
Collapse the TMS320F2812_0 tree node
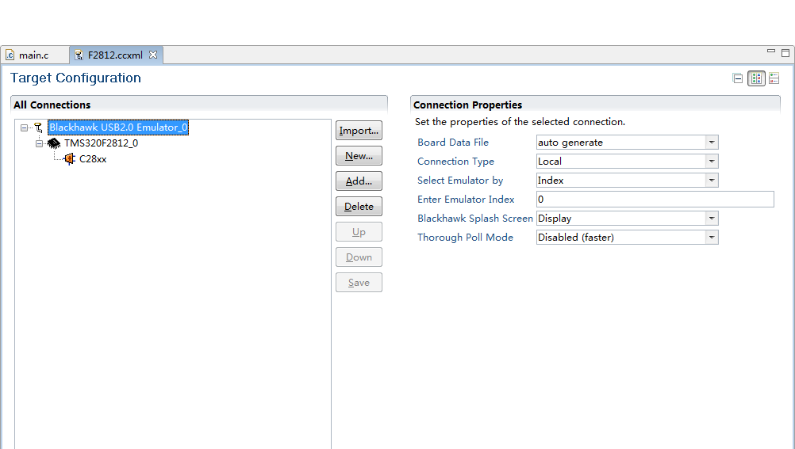(39, 144)
